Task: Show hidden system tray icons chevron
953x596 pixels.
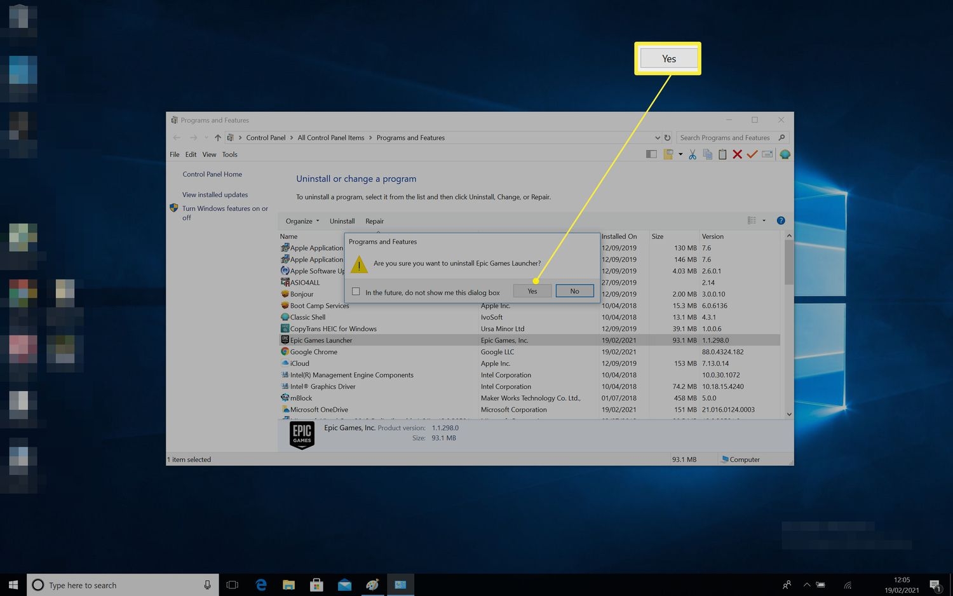Action: coord(807,585)
